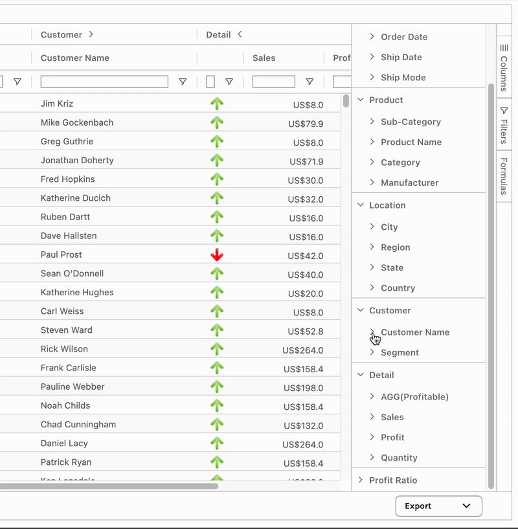Collapse the Product group in column list
This screenshot has height=529, width=518.
click(x=361, y=100)
